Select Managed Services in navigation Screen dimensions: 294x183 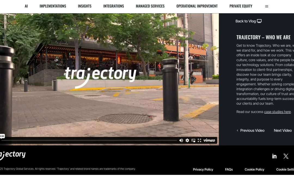pyautogui.click(x=150, y=6)
